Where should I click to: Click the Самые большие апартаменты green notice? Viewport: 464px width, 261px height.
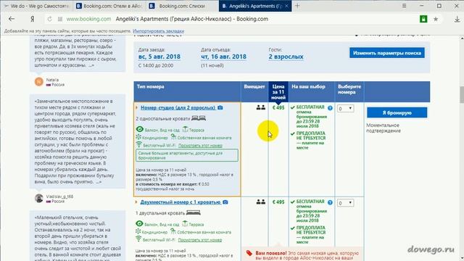[x=187, y=156]
